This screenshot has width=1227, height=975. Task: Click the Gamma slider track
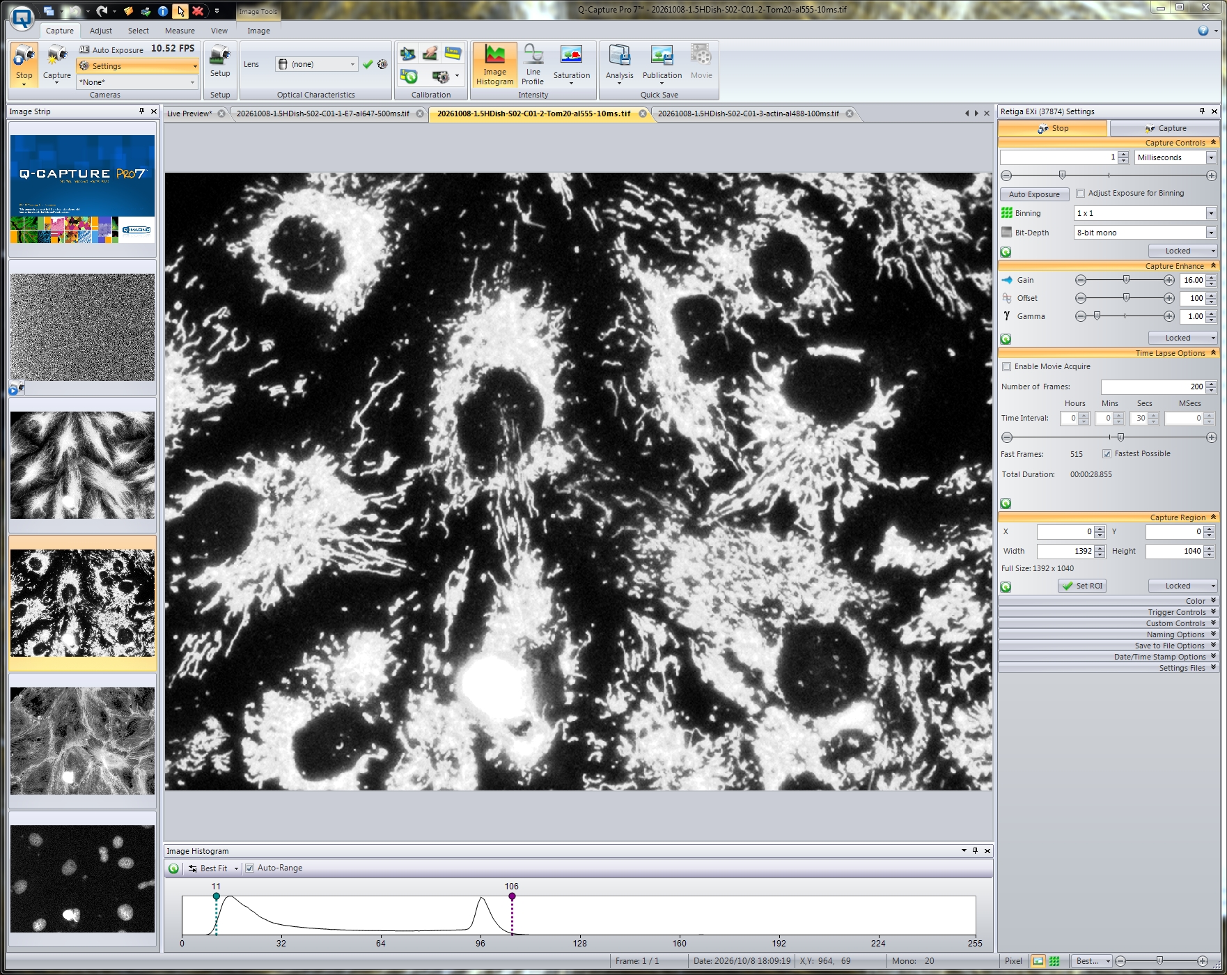pyautogui.click(x=1125, y=316)
